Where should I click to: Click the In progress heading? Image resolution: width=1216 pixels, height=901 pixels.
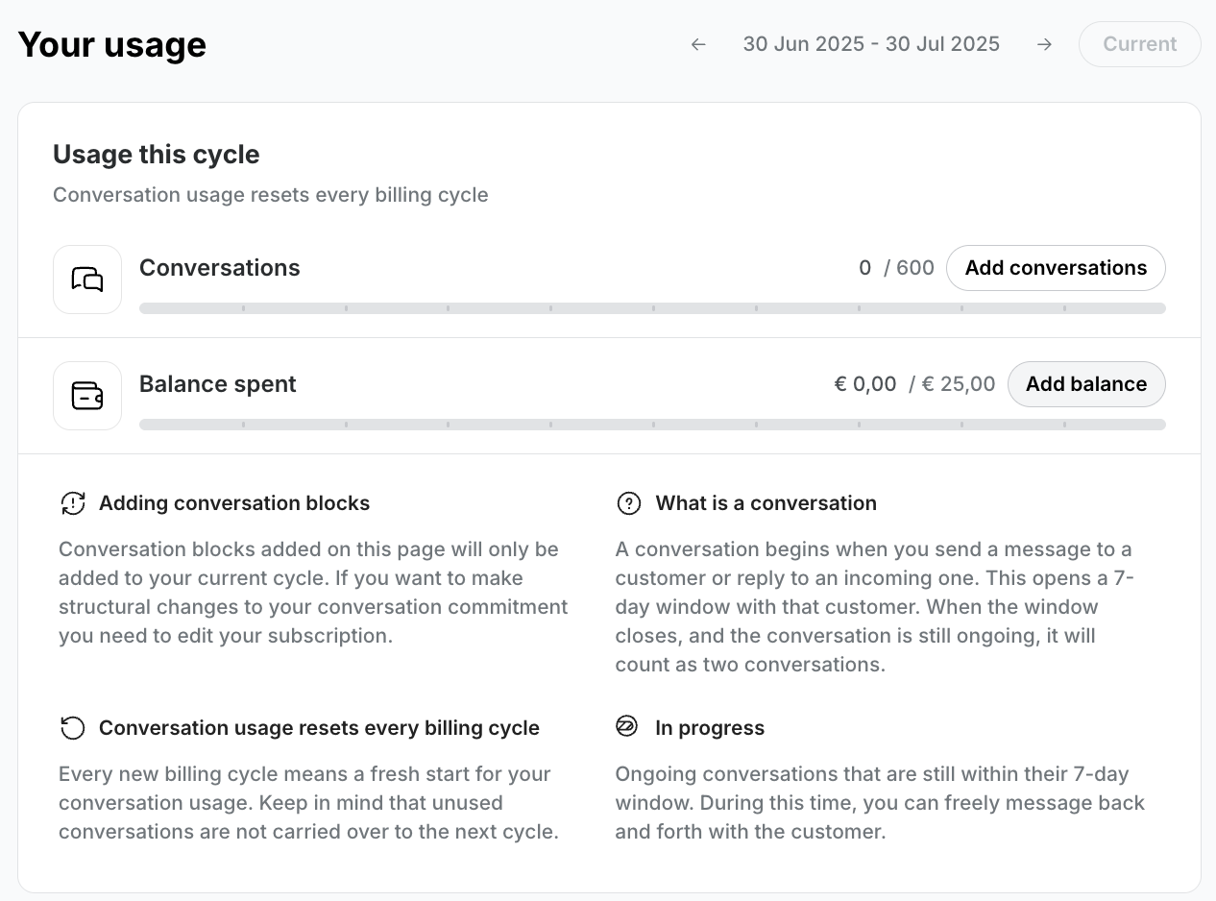(710, 728)
